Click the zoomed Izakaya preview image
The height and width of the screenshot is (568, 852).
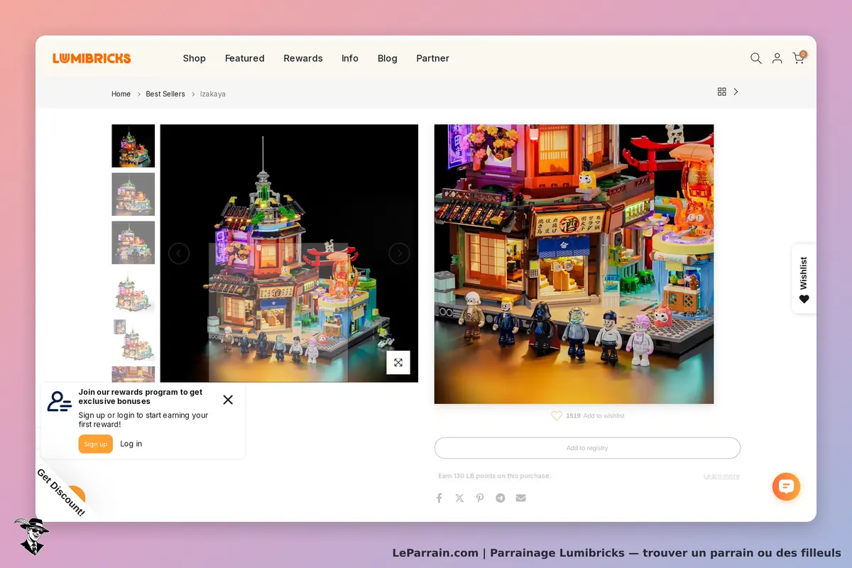point(574,264)
